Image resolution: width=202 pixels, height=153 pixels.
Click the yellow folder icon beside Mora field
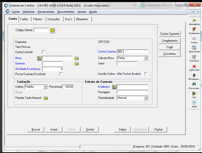[x=76, y=58]
